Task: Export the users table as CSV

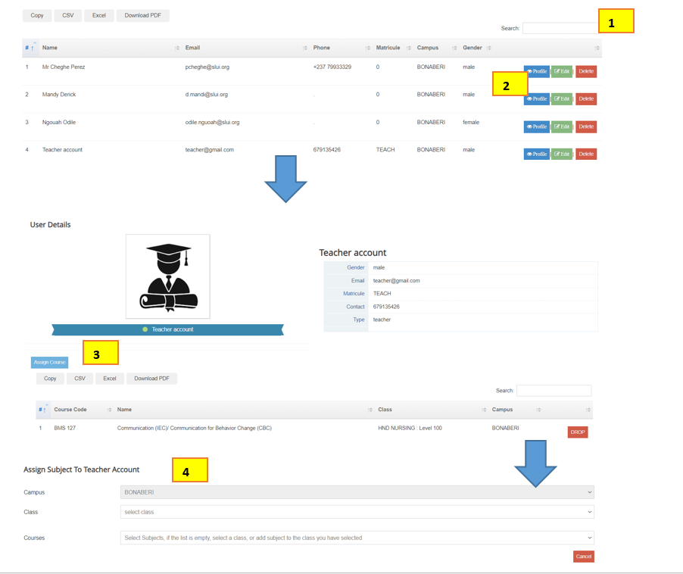Action: [68, 15]
